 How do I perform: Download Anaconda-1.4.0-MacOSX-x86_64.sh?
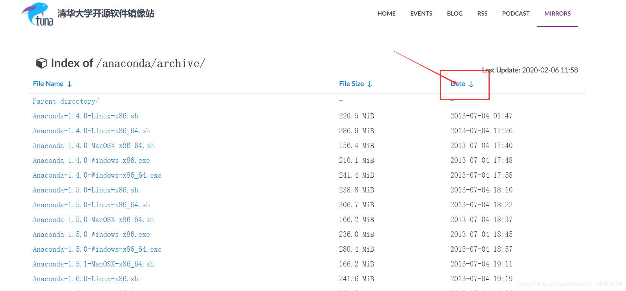[93, 146]
